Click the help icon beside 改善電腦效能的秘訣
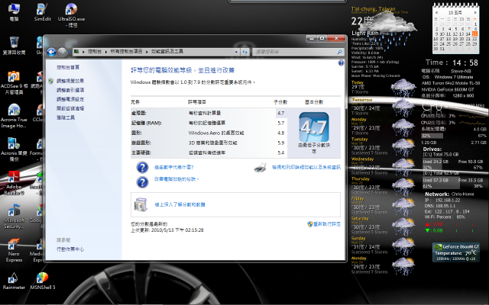 [x=142, y=182]
